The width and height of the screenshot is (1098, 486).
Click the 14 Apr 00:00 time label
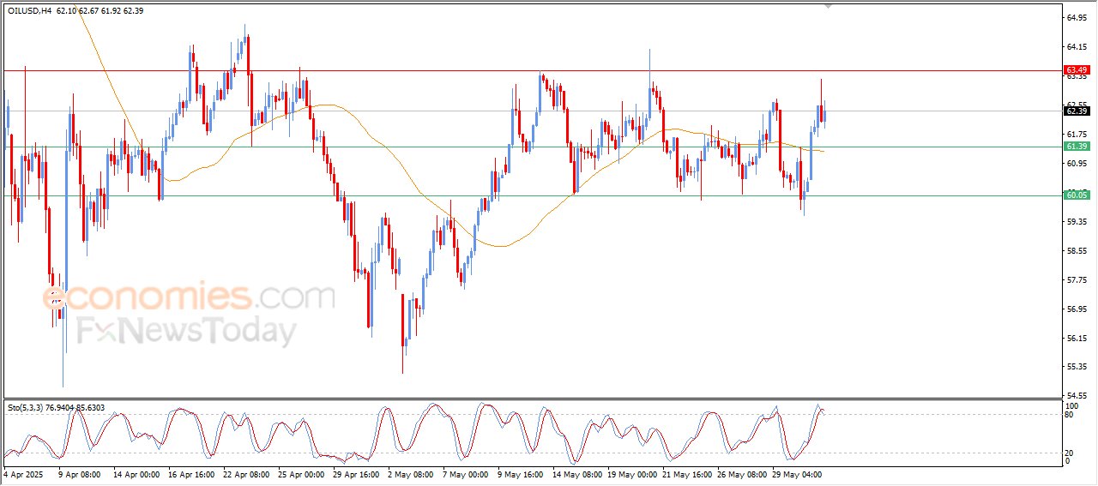coord(136,473)
